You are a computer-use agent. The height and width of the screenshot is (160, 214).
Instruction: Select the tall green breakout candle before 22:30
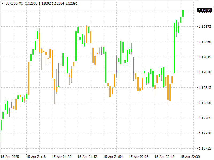(174, 48)
